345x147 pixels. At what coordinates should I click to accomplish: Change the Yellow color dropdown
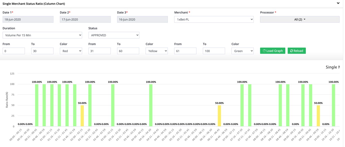(157, 51)
